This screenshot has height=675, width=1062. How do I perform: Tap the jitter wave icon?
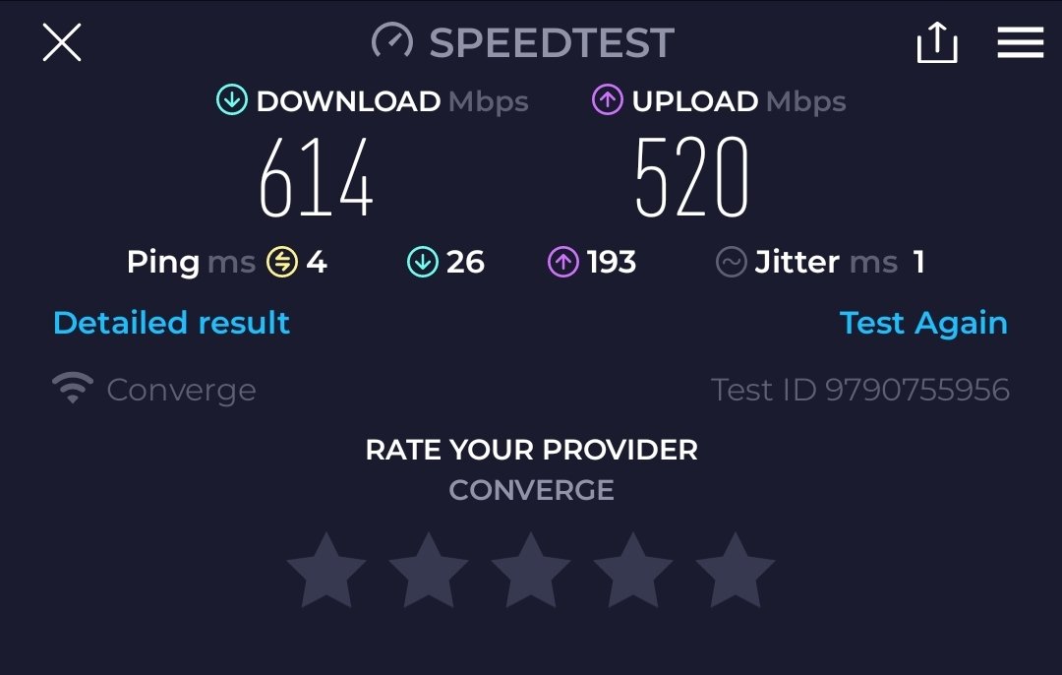point(732,262)
